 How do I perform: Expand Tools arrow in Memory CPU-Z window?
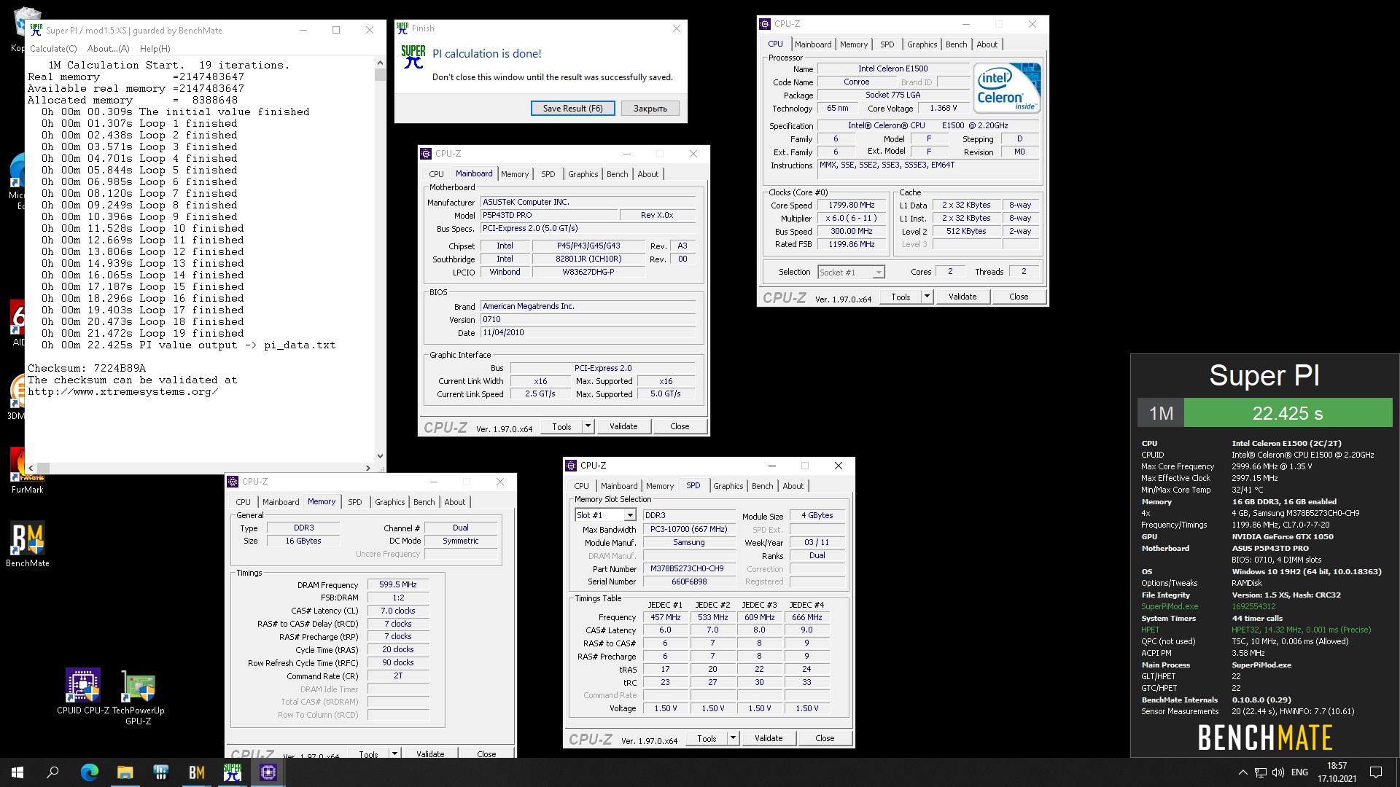pyautogui.click(x=394, y=753)
